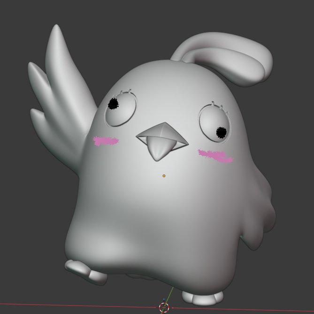Select the foot under the wing side
The width and height of the screenshot is (314, 314).
tap(86, 272)
